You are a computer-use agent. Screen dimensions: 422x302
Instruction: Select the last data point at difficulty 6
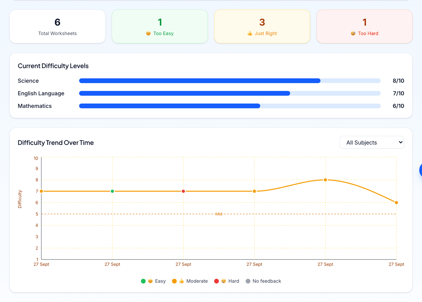(x=396, y=203)
